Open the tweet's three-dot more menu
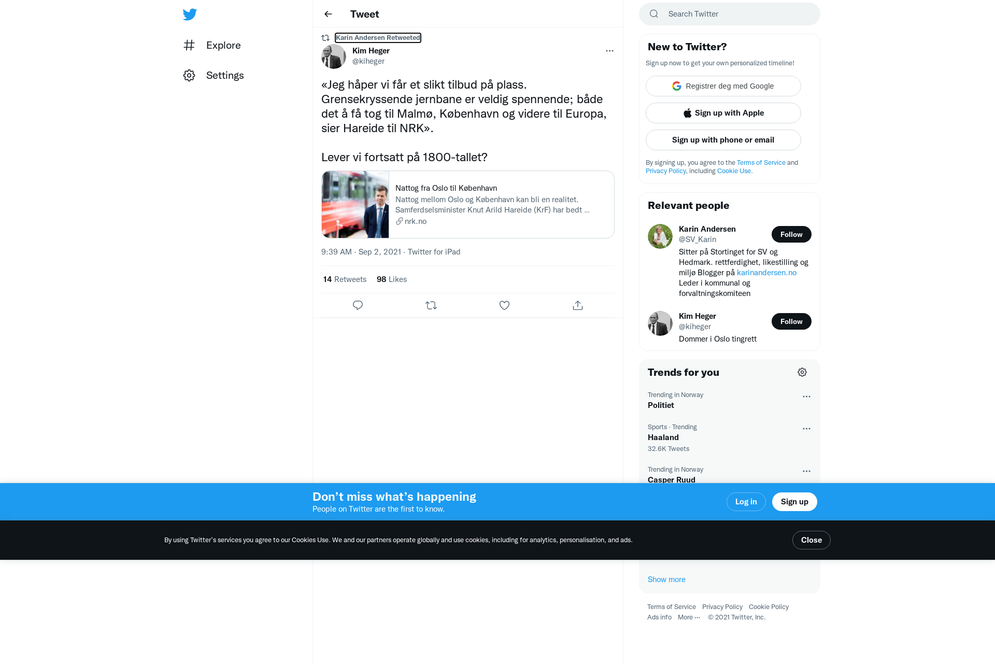995x664 pixels. (x=609, y=51)
